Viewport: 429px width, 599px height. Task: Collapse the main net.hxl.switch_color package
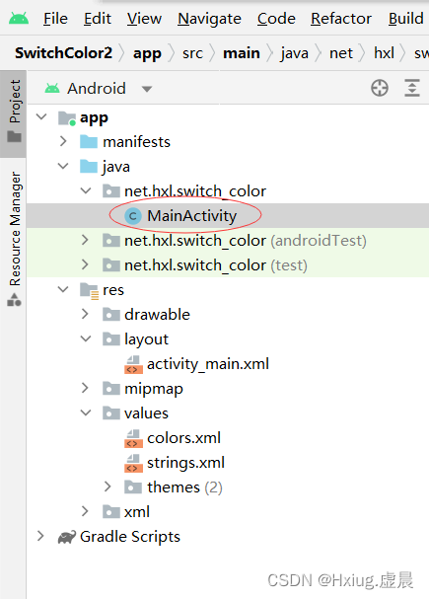coord(86,190)
